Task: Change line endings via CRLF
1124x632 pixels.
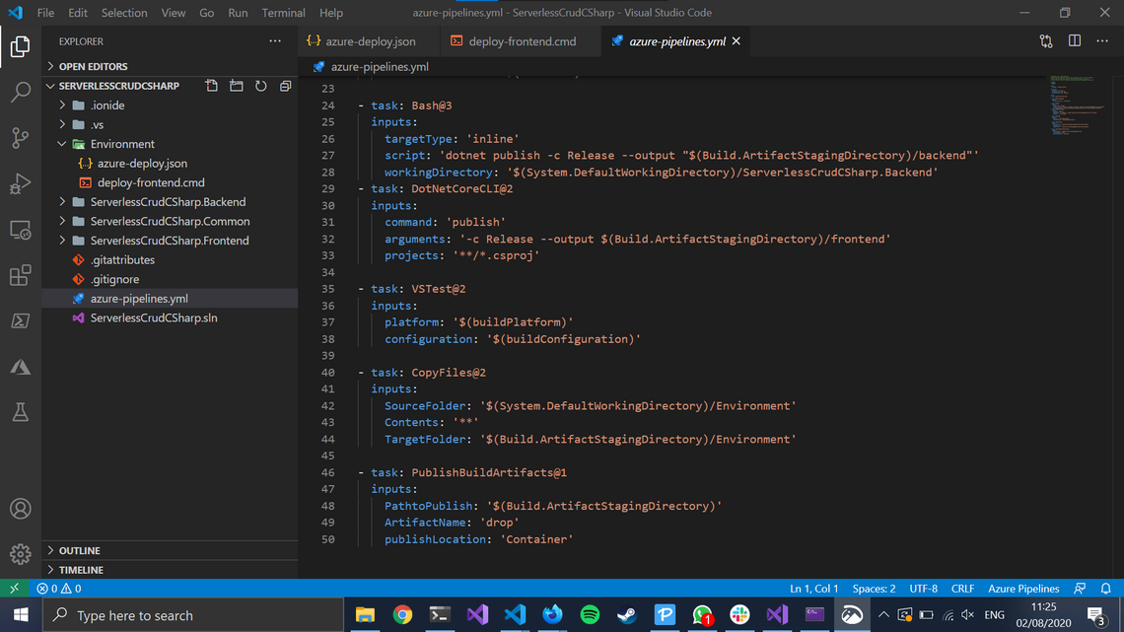Action: [962, 589]
